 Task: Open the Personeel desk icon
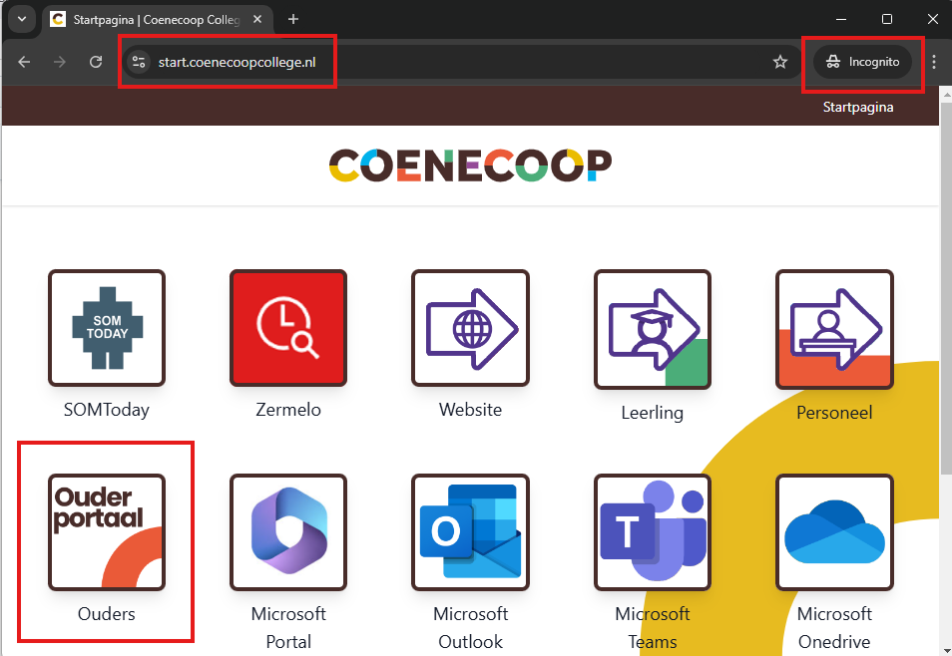[x=835, y=330]
